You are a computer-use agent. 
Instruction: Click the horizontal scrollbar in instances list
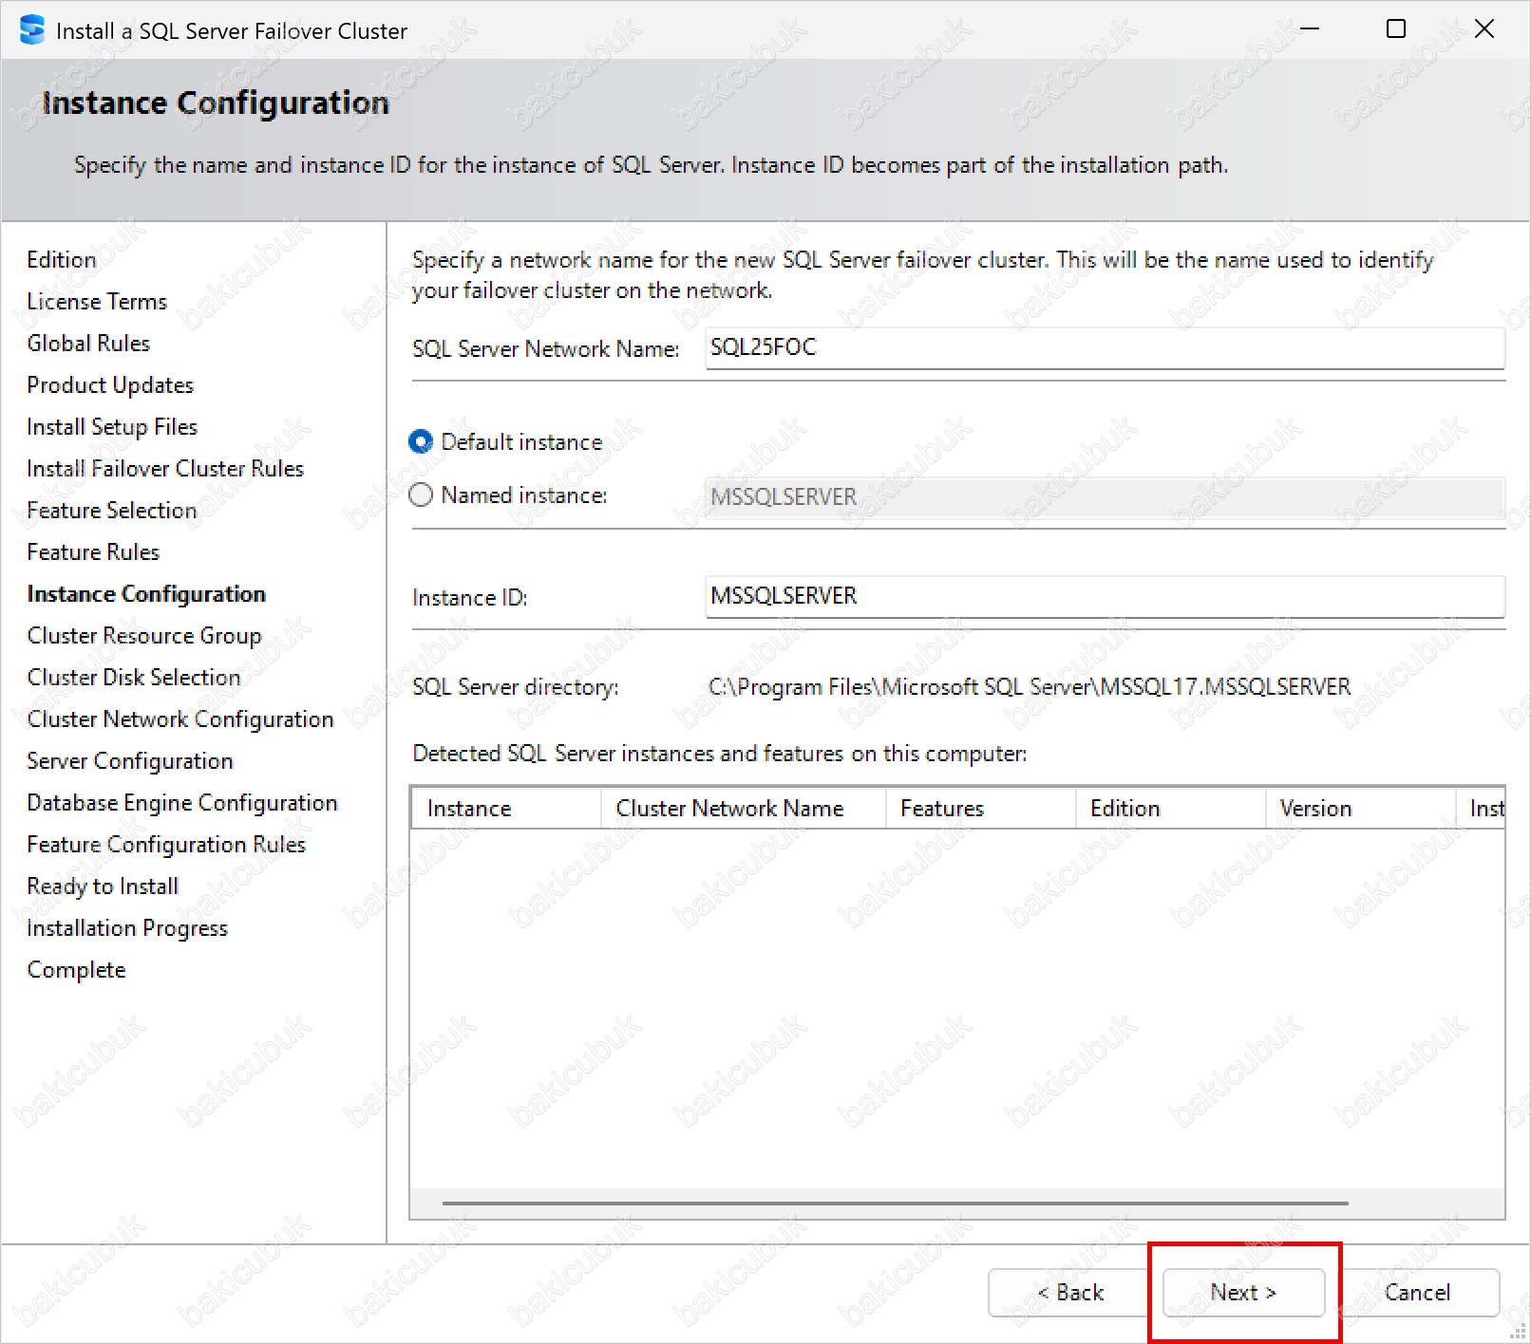(895, 1204)
